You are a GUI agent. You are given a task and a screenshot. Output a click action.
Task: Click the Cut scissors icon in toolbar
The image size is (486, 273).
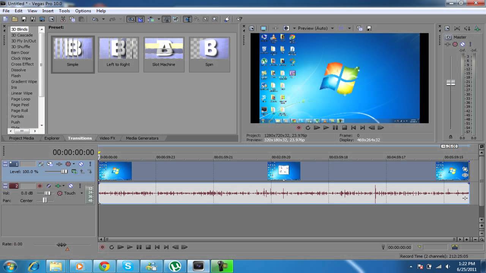tap(63, 19)
